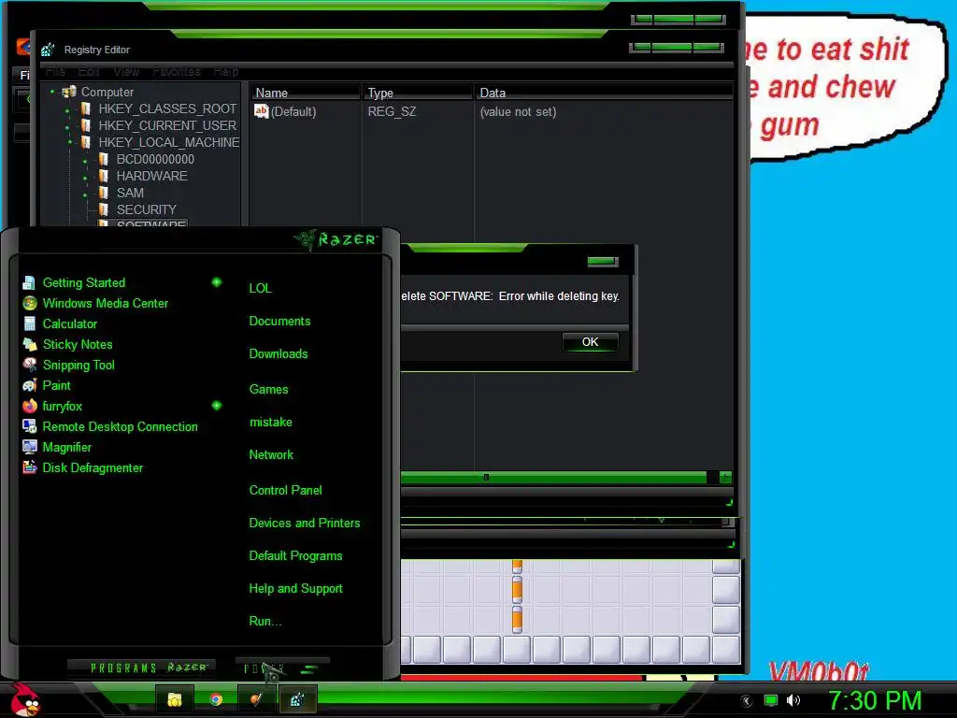Image resolution: width=957 pixels, height=718 pixels.
Task: Open the mistake link in Start menu
Action: (x=270, y=422)
